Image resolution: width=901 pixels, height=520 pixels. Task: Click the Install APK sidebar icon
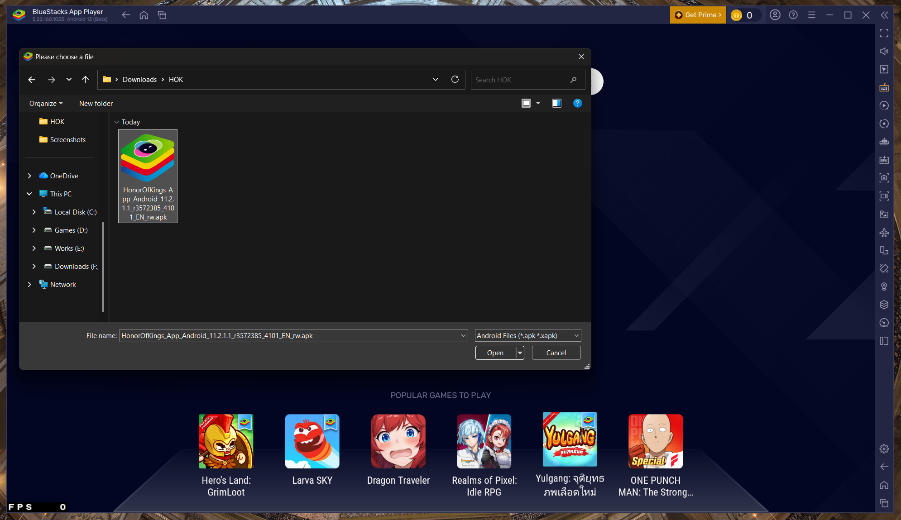coord(884,160)
